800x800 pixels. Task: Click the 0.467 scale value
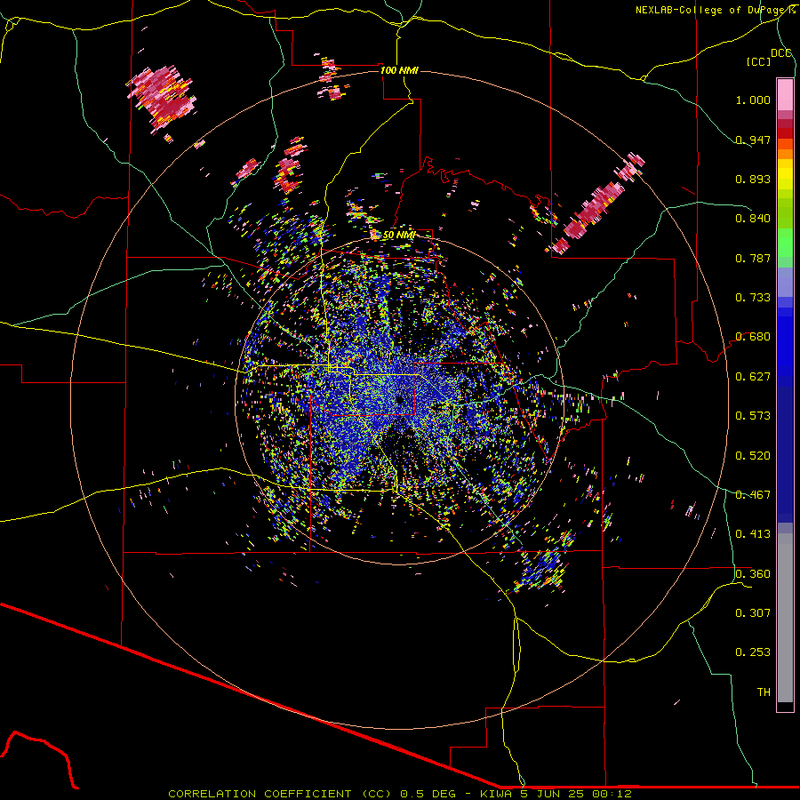click(753, 495)
